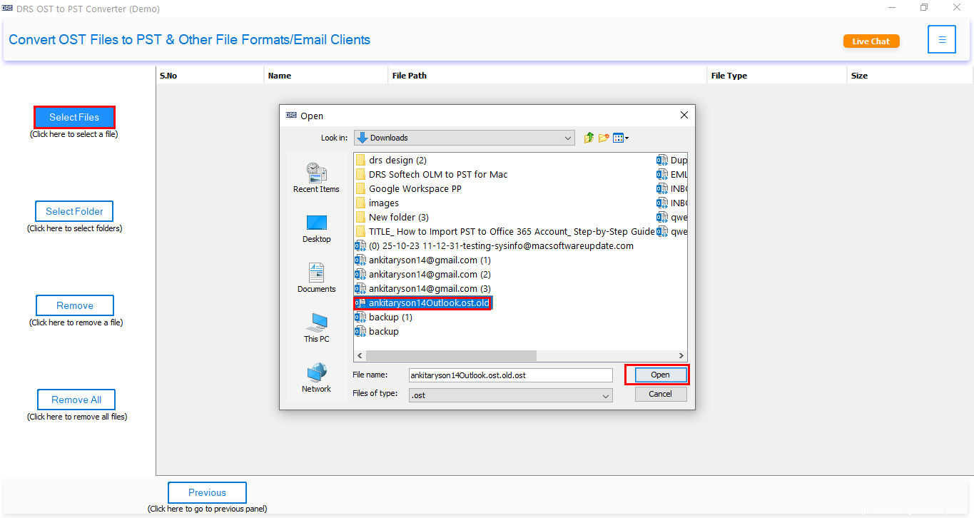Select the file starting with 'Dup'
The width and height of the screenshot is (974, 518).
click(671, 160)
